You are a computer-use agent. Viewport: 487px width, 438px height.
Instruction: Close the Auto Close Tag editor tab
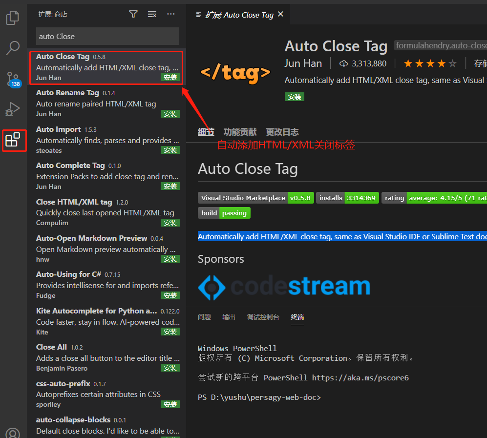click(x=280, y=14)
